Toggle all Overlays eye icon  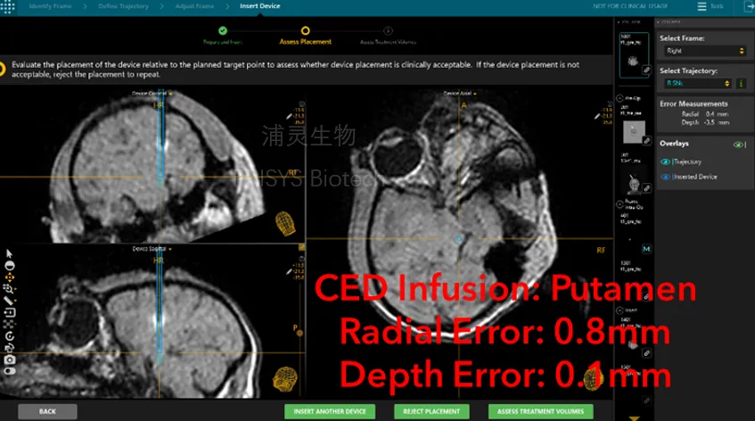tap(737, 144)
